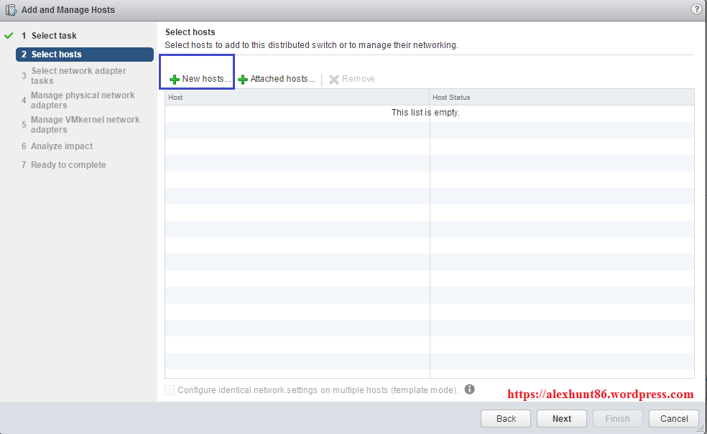Sort by the Host column header

click(x=297, y=98)
